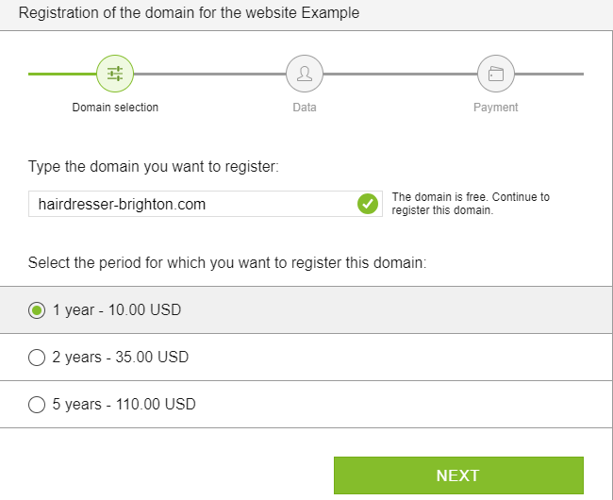
Task: Click the 'Type the domain you want to register' label
Action: (154, 167)
